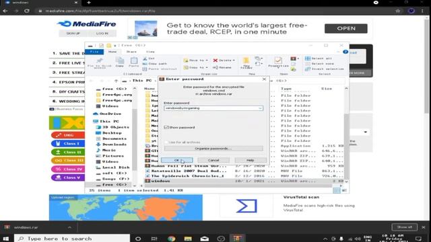Switch to the View ribbon tab
431x242 pixels.
pos(150,52)
